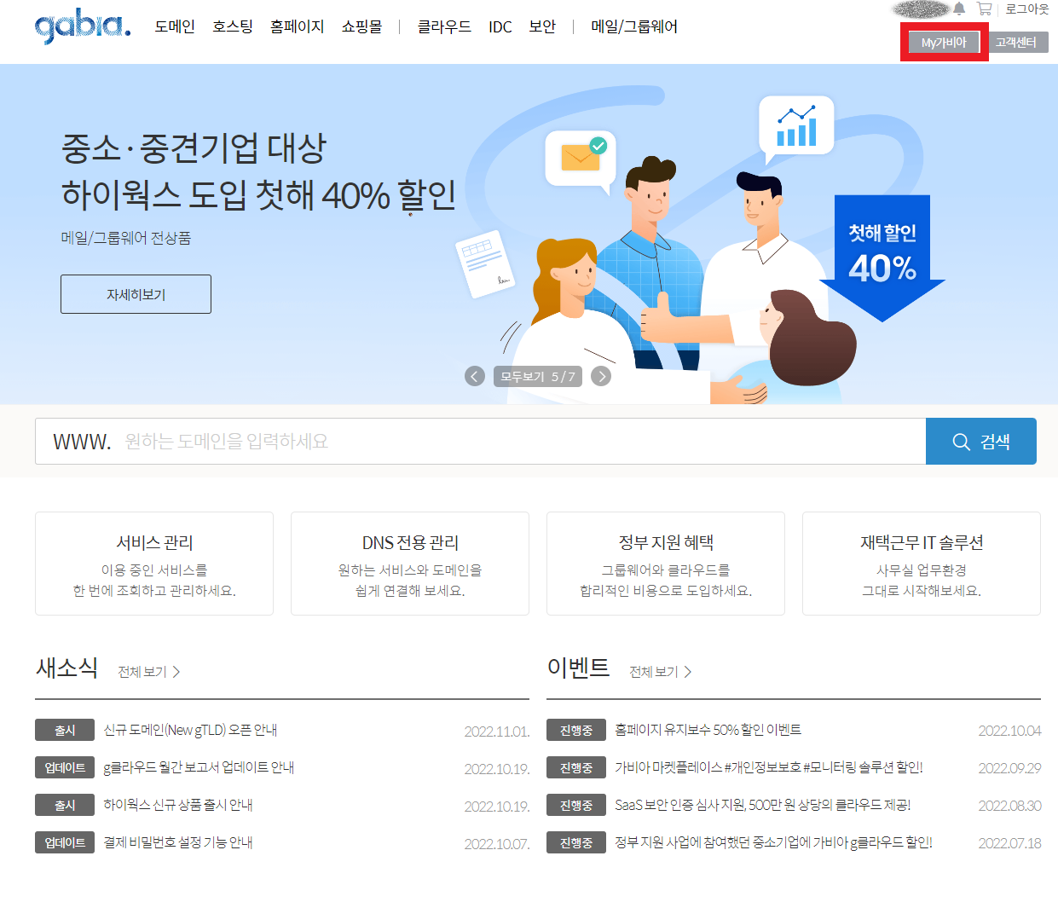
Task: Click the bar chart speech bubble graphic
Action: [x=796, y=128]
